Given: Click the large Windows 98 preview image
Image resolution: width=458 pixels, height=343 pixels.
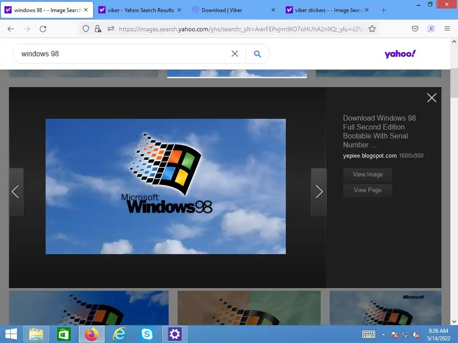Looking at the screenshot, I should [165, 186].
